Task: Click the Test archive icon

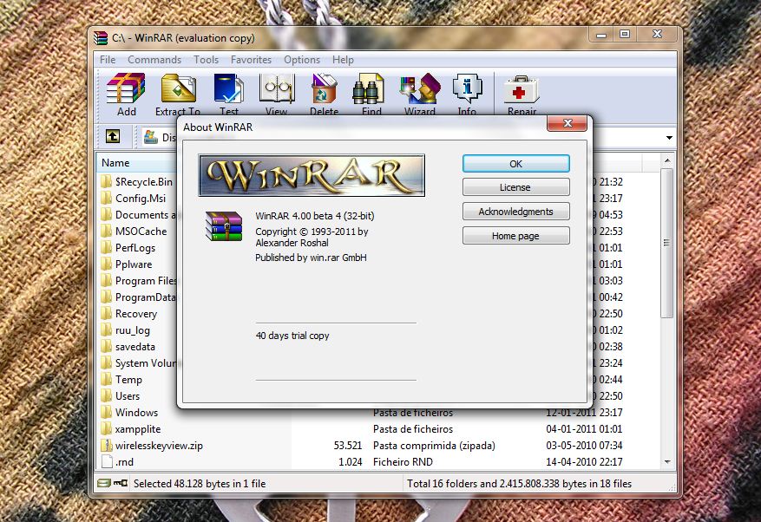Action: [228, 88]
